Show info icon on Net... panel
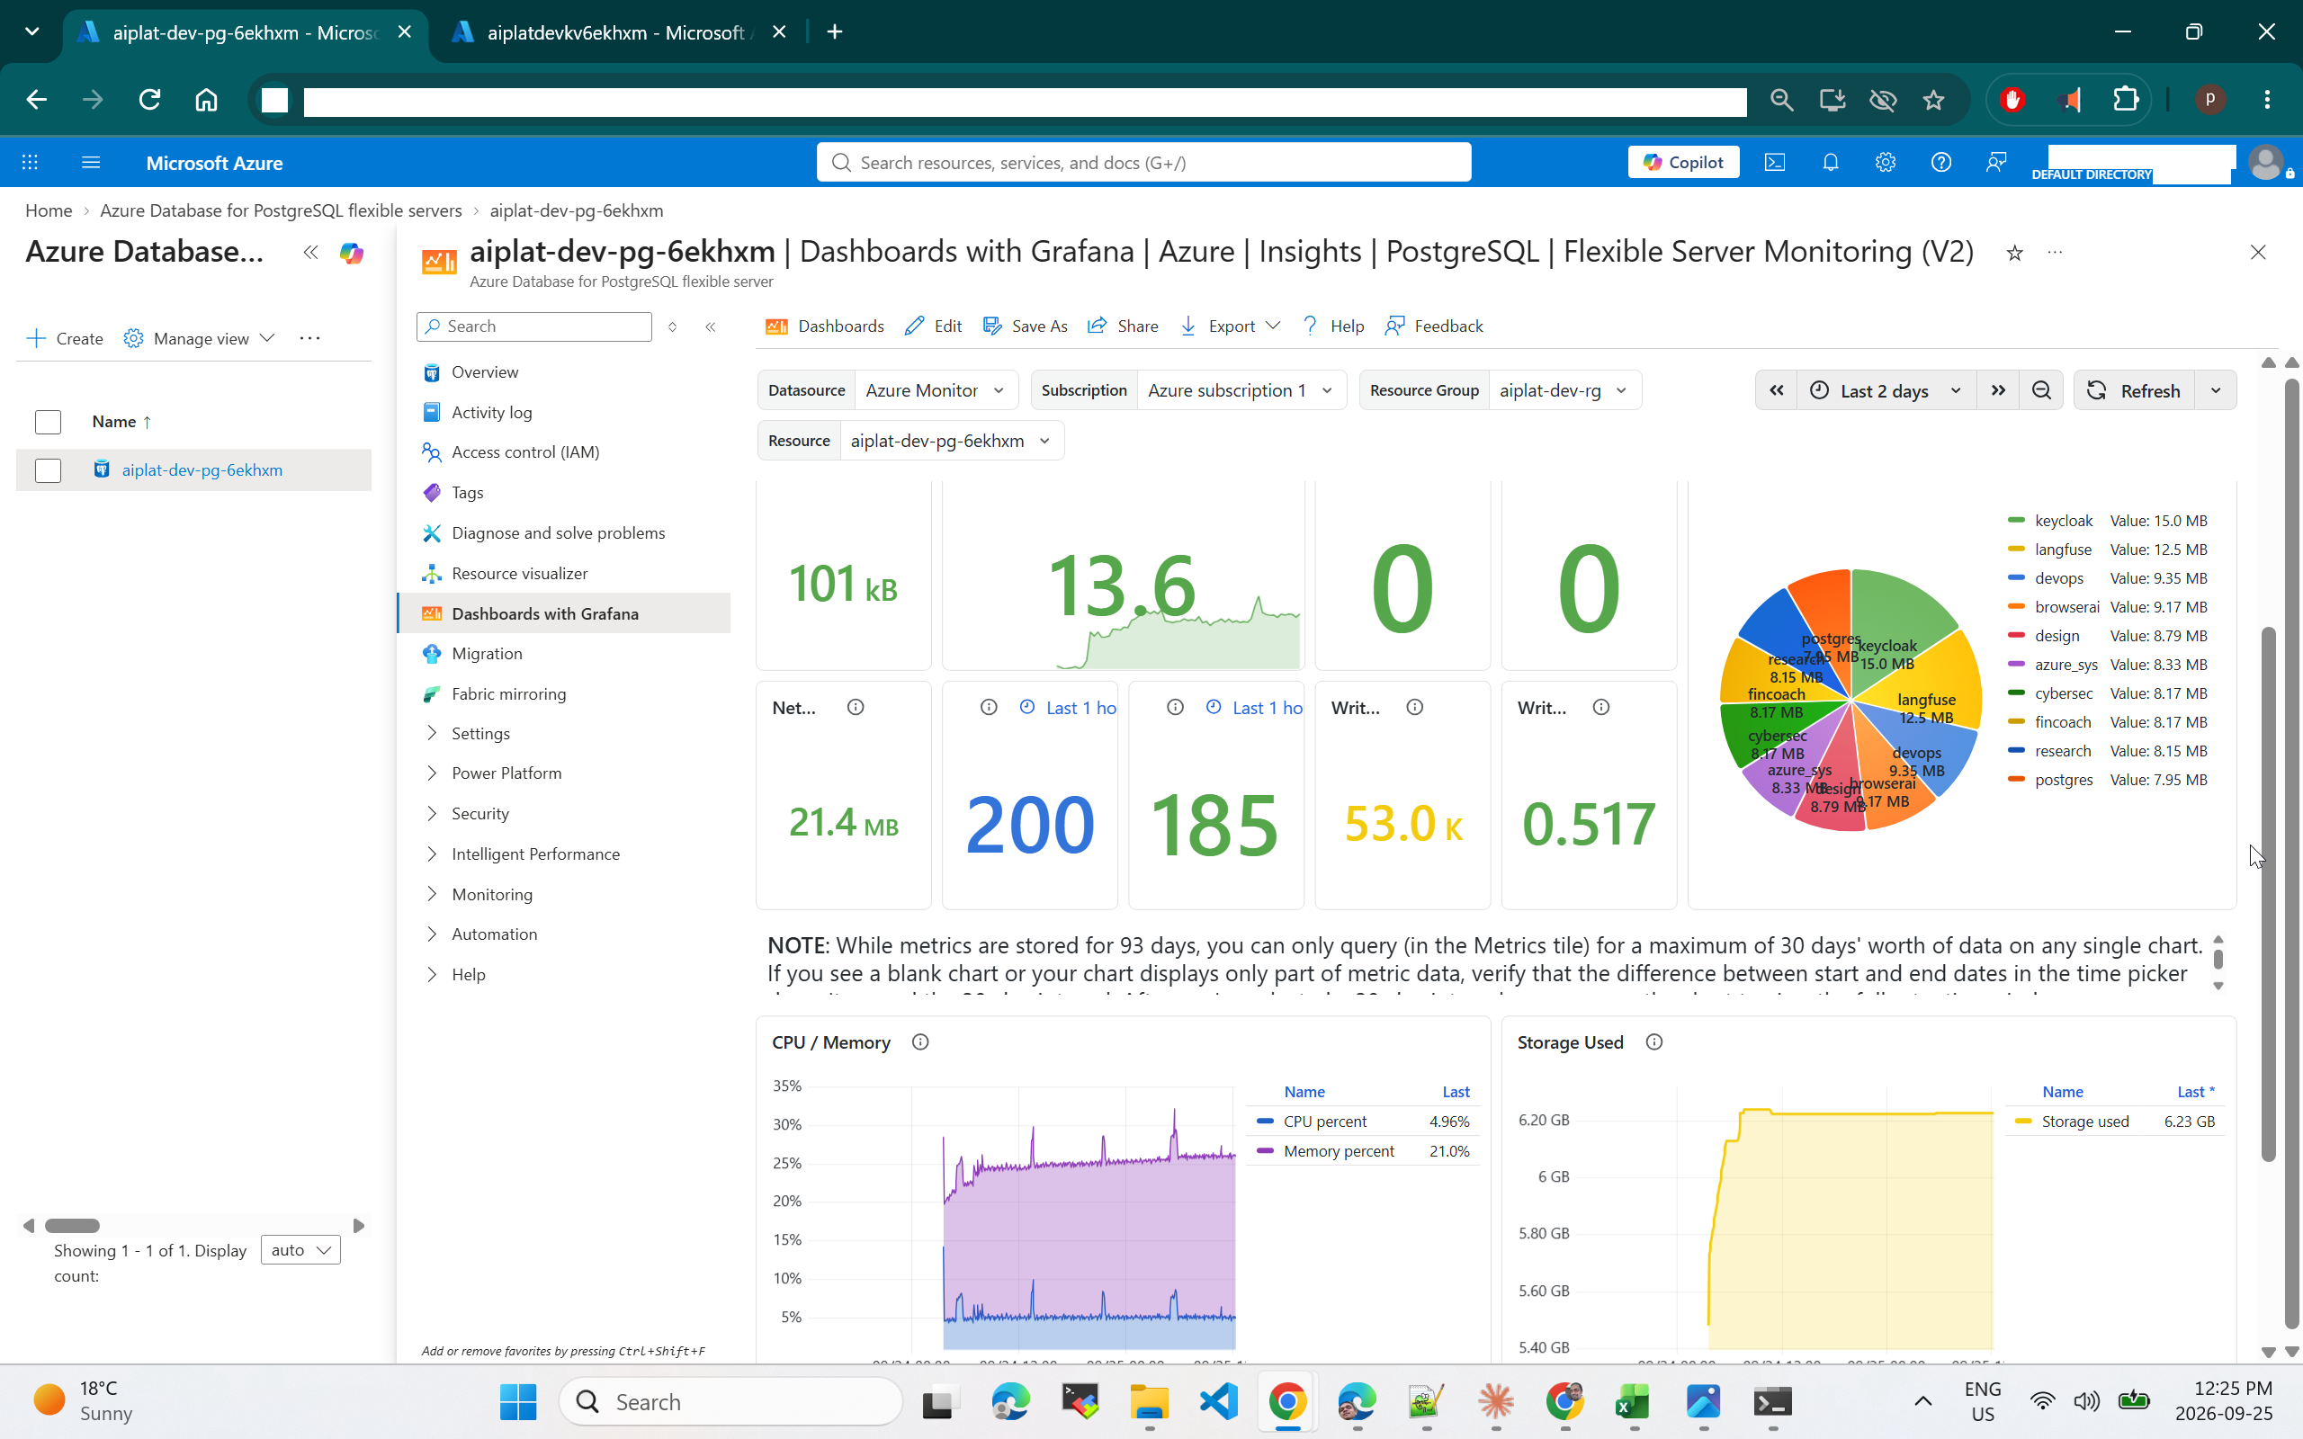The image size is (2303, 1439). point(856,707)
